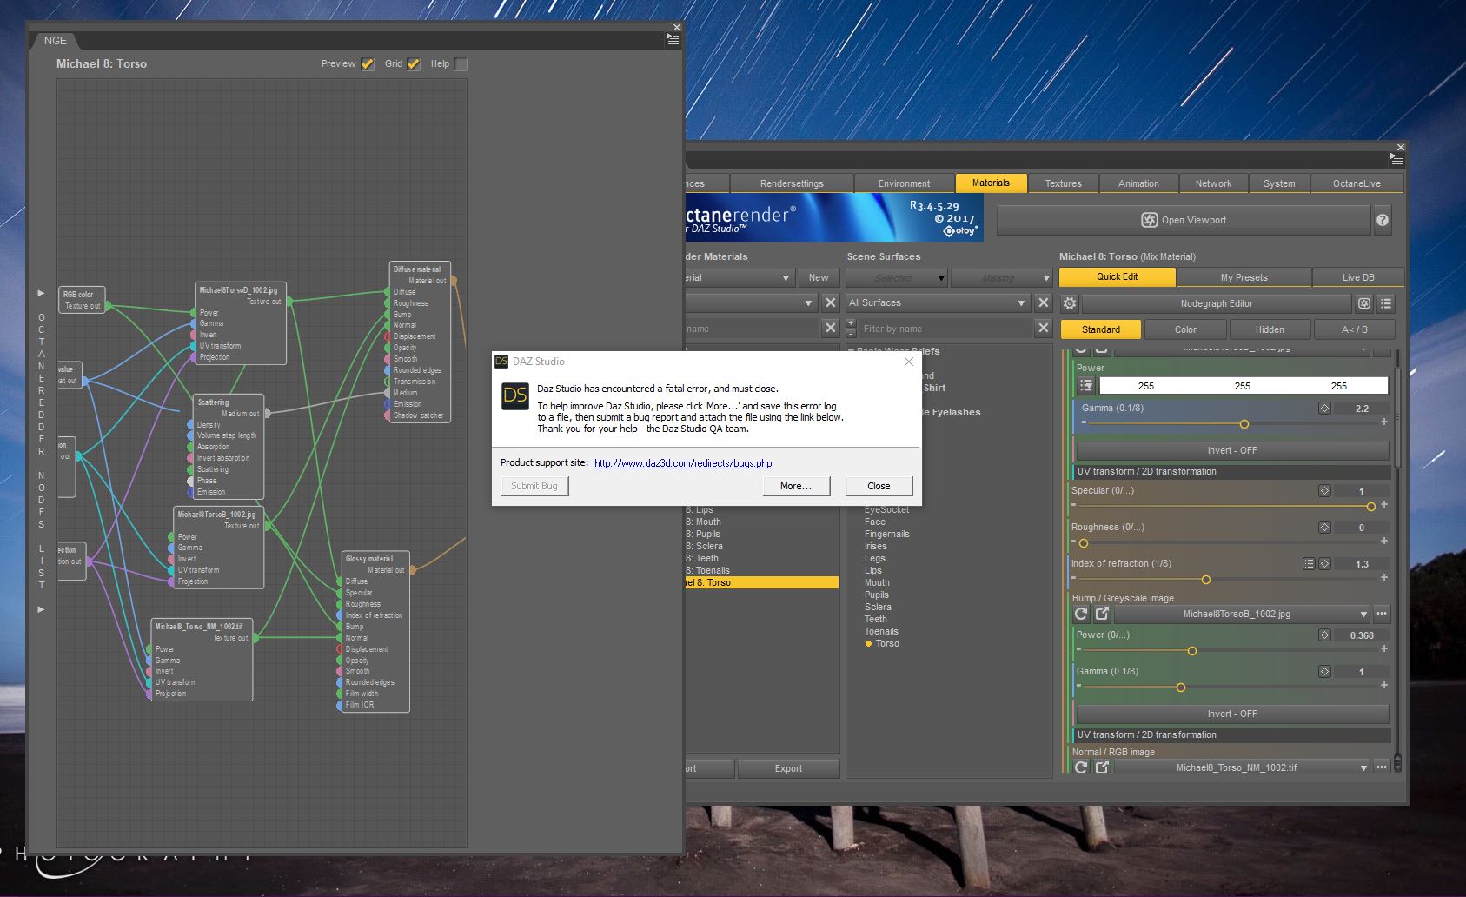Click the Specular keyframe diamond icon

tap(1324, 490)
